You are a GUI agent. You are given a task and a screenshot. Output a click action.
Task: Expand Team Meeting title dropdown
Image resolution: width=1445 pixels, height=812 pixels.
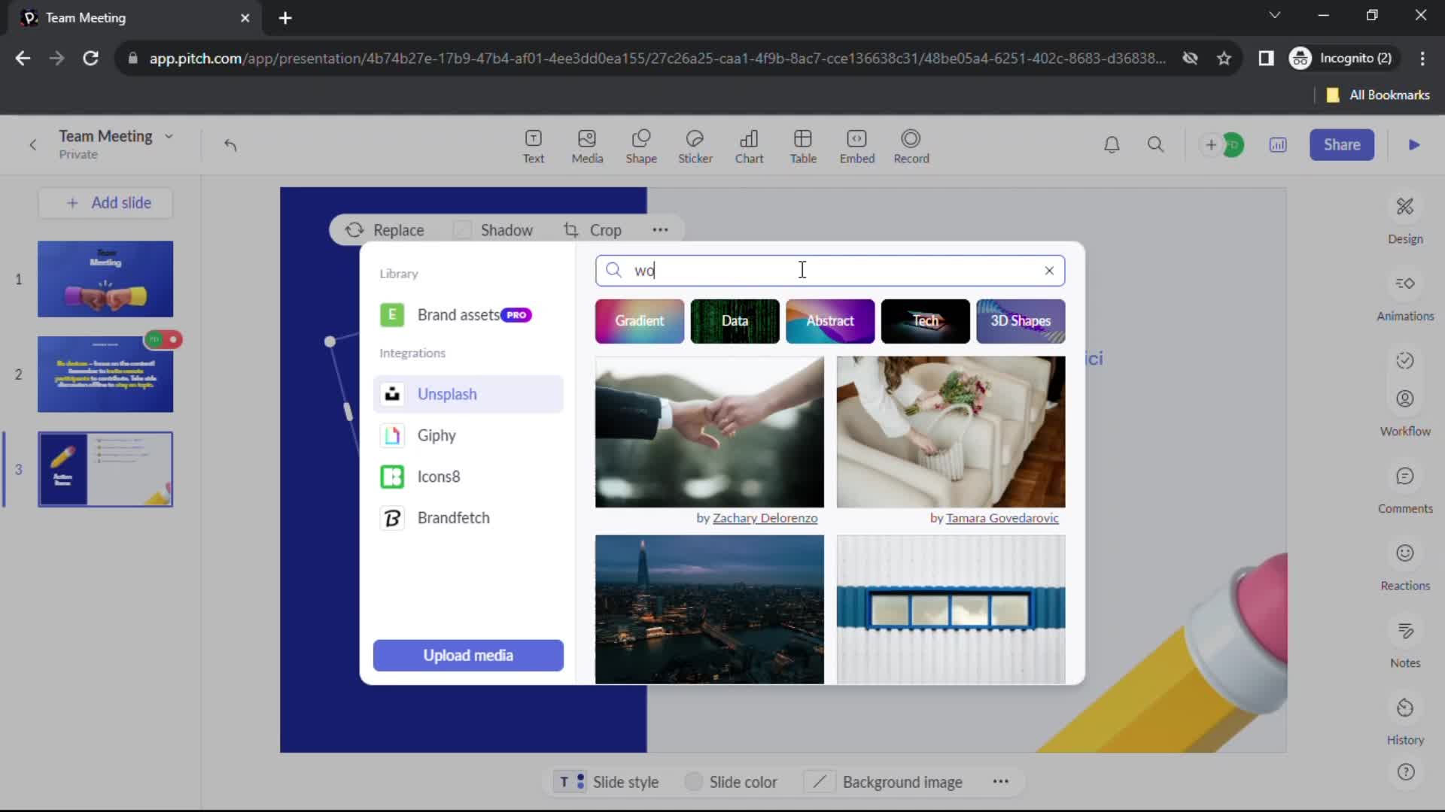[x=169, y=136]
